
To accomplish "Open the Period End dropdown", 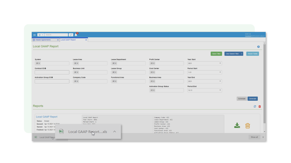I will coord(205,90).
